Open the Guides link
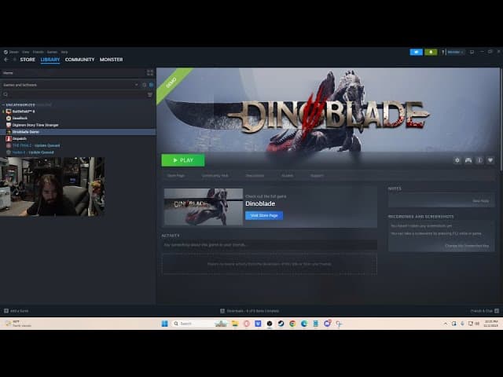The height and width of the screenshot is (377, 503). tap(287, 176)
